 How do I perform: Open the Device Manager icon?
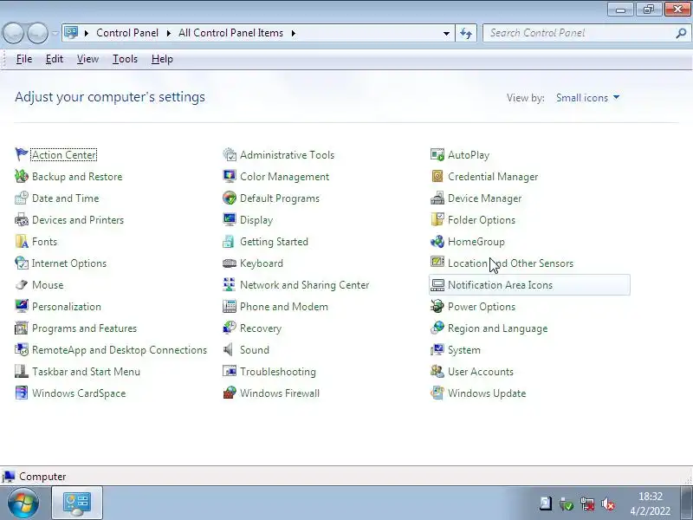pyautogui.click(x=437, y=198)
